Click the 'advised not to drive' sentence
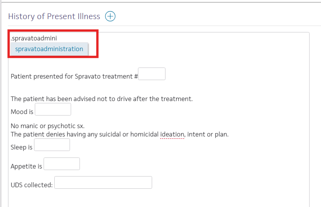 (x=102, y=99)
